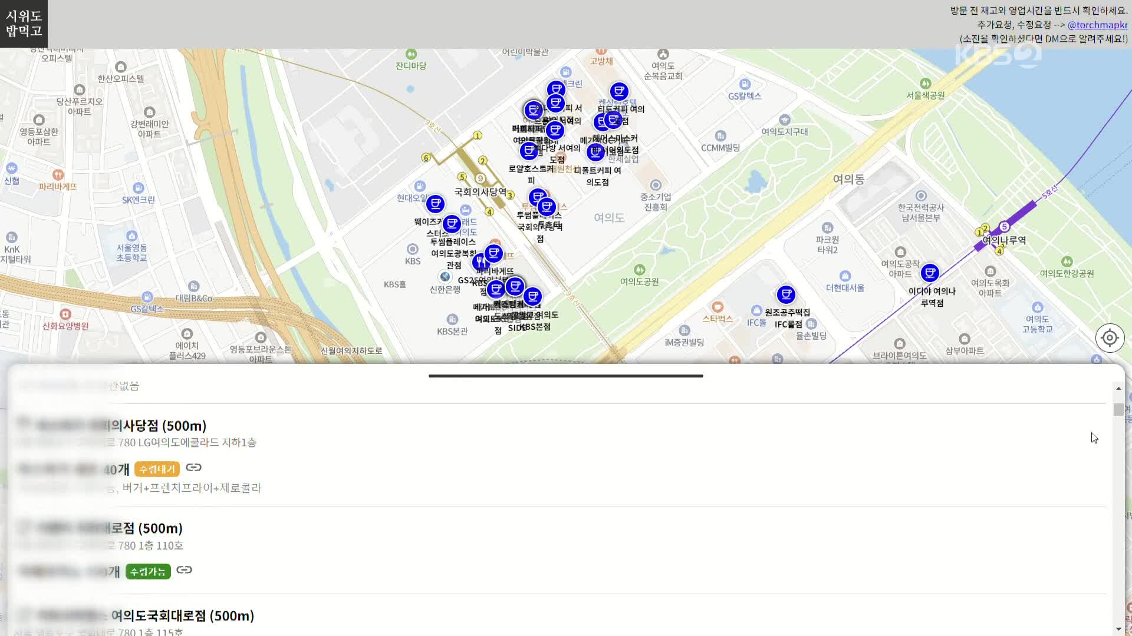This screenshot has width=1132, height=636.
Task: Click address text 780 1층 110호
Action: point(151,546)
